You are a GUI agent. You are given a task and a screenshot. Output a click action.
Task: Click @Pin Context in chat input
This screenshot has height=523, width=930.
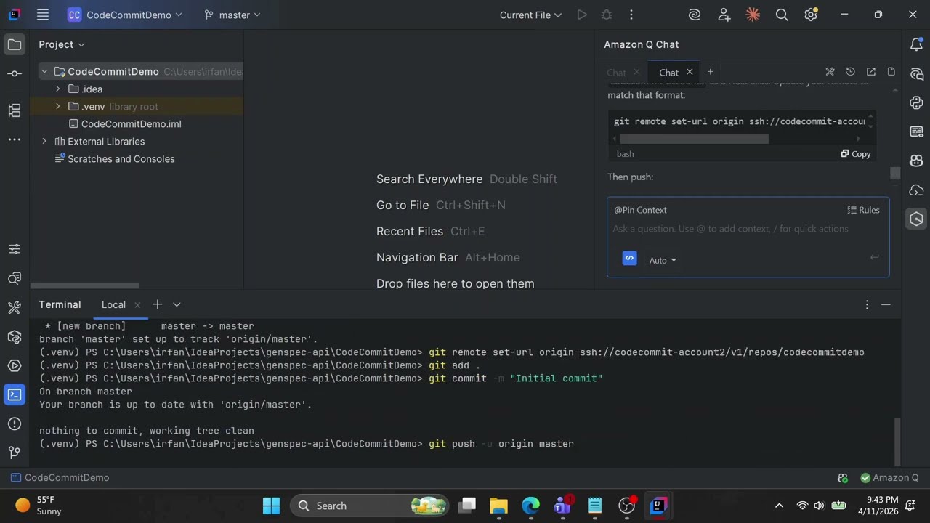click(640, 210)
